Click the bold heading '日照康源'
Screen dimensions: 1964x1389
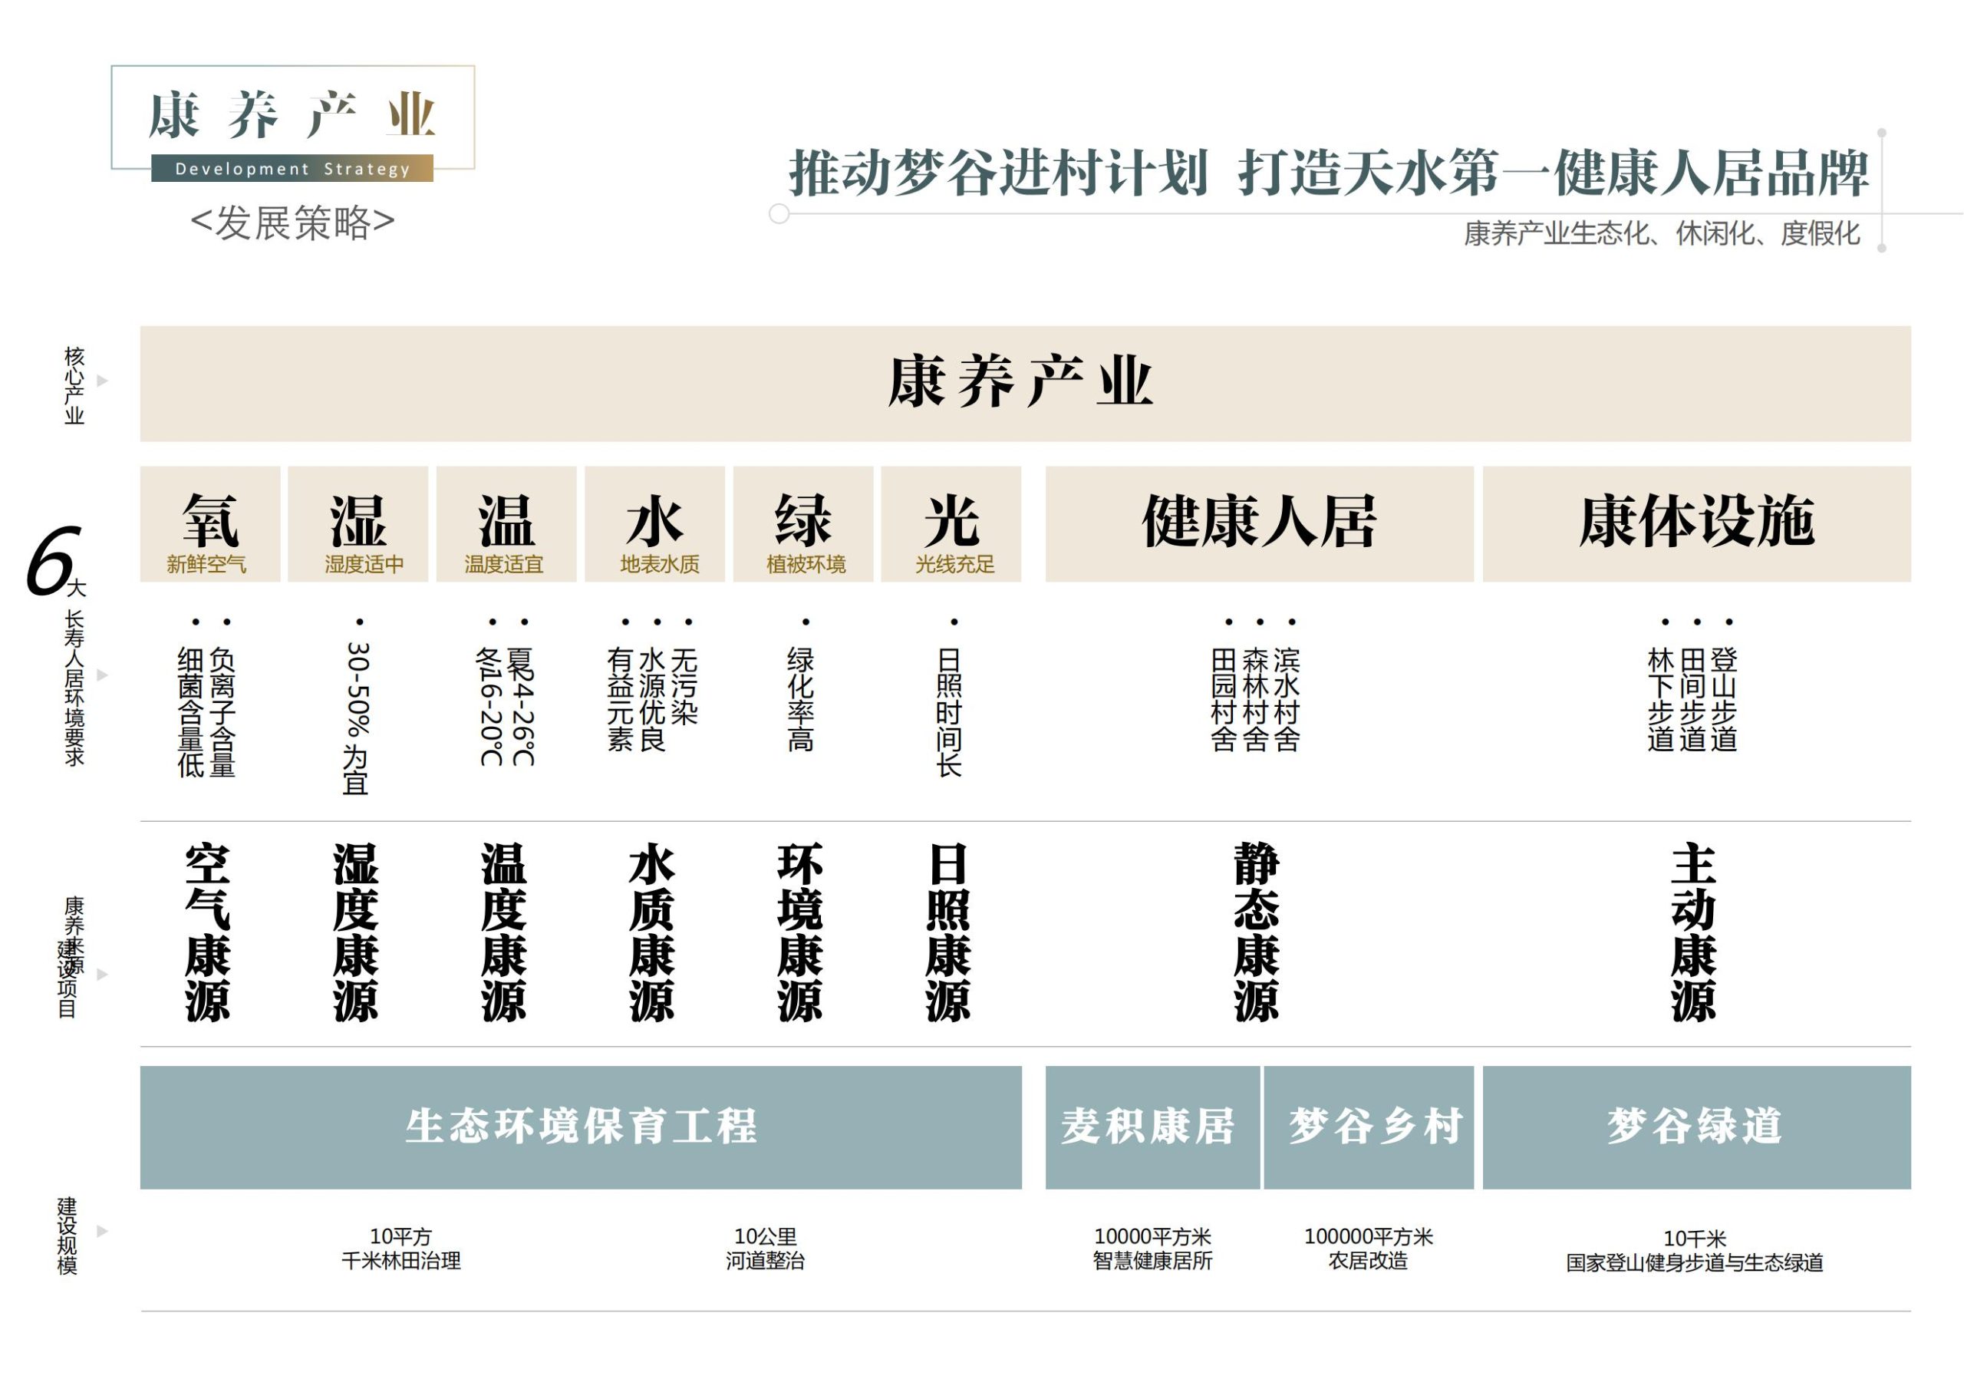tap(949, 933)
